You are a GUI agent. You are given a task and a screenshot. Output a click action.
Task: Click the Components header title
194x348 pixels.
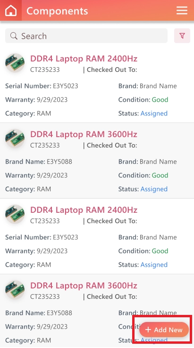click(57, 11)
